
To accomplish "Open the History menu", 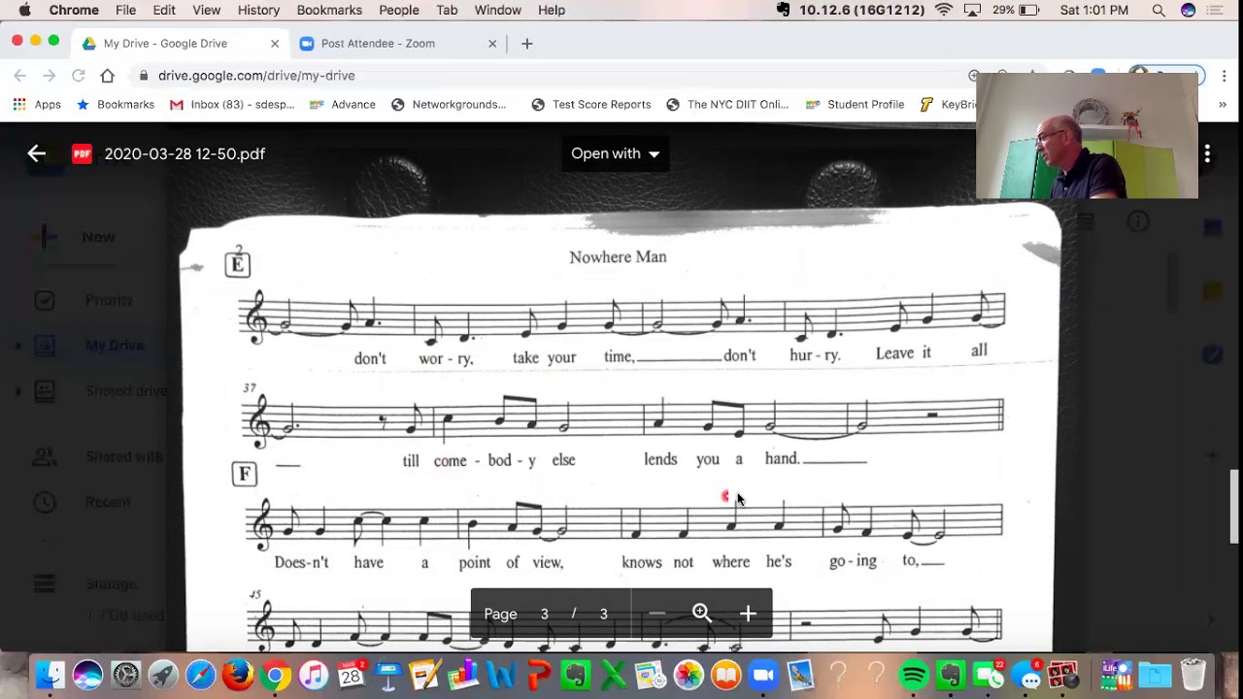I will 258,10.
